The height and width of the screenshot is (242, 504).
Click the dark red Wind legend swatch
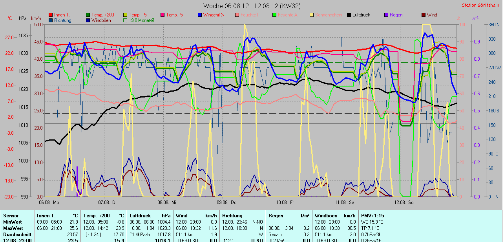click(424, 15)
